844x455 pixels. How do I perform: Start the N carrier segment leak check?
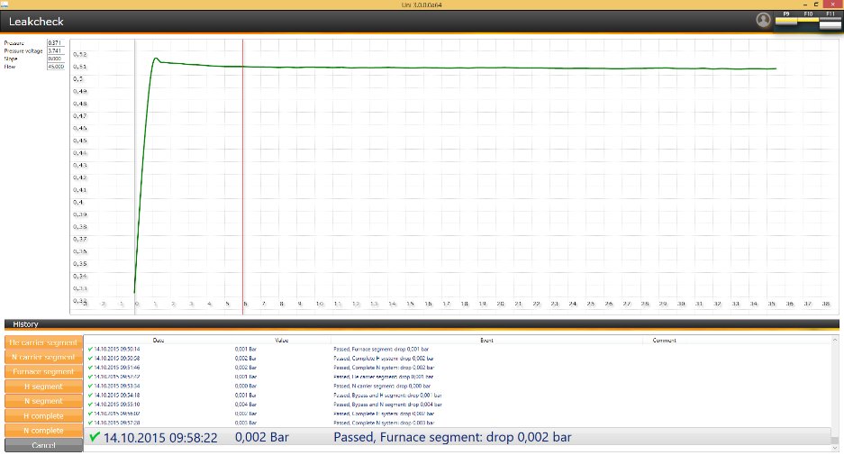43,357
